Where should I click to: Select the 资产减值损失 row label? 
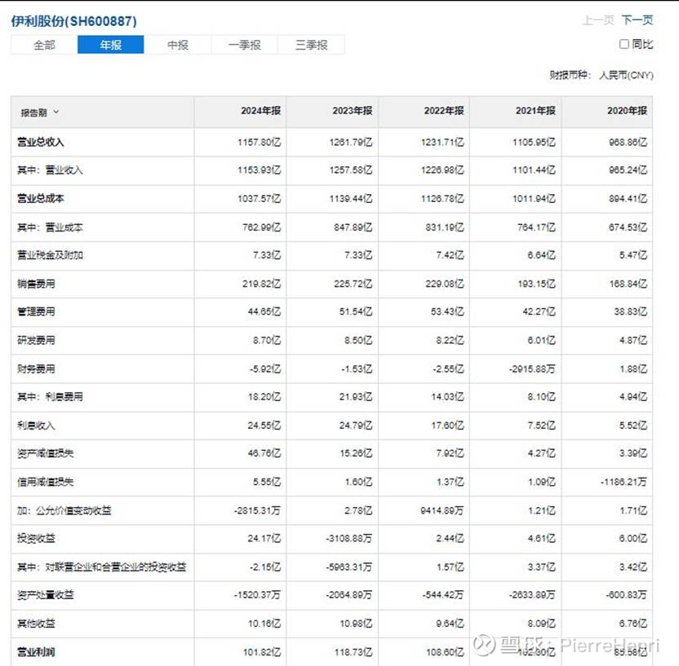(46, 453)
